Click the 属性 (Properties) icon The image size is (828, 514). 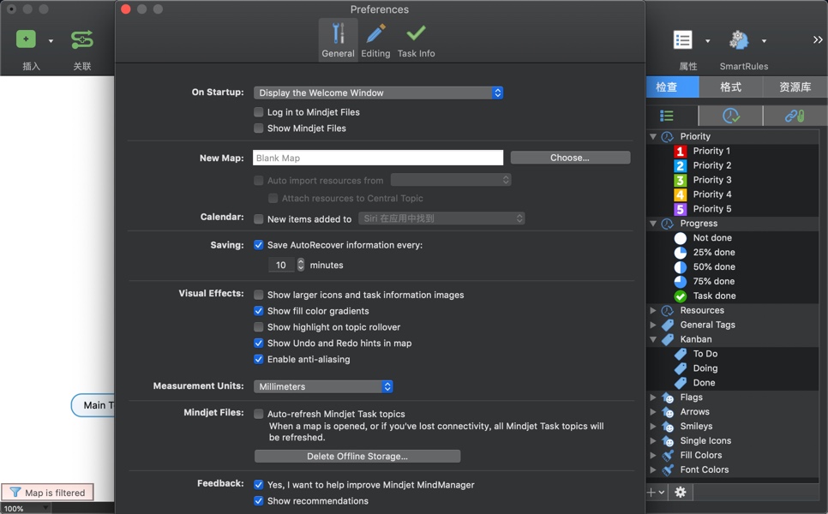click(681, 39)
